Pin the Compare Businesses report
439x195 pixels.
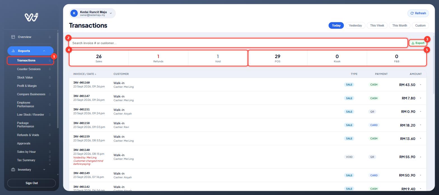coord(50,94)
